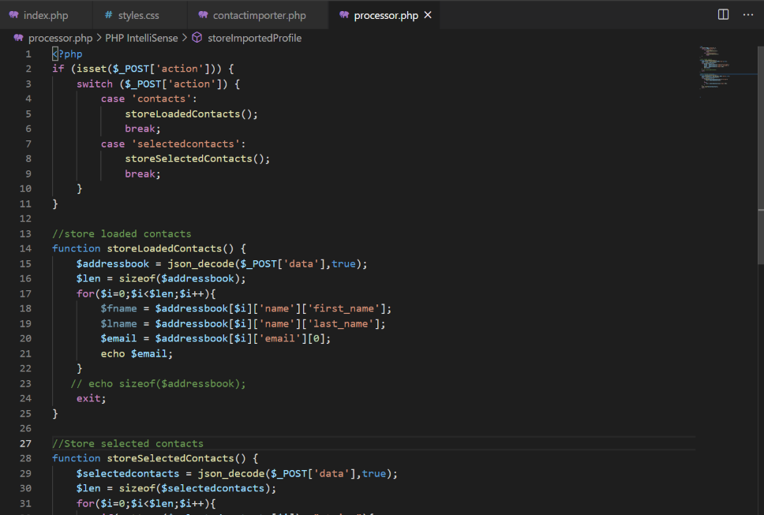Click 'function storeLoadedContacts()' declaration
Screen dimensions: 764x515
click(149, 248)
